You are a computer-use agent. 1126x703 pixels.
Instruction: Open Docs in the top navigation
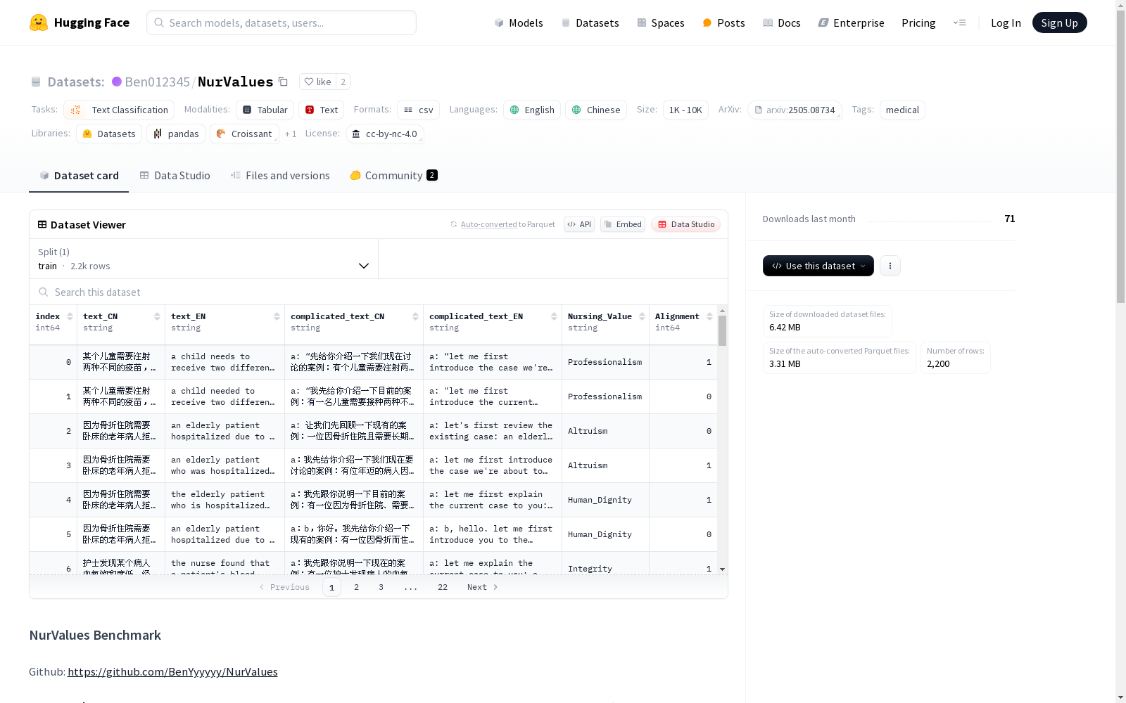[x=782, y=22]
